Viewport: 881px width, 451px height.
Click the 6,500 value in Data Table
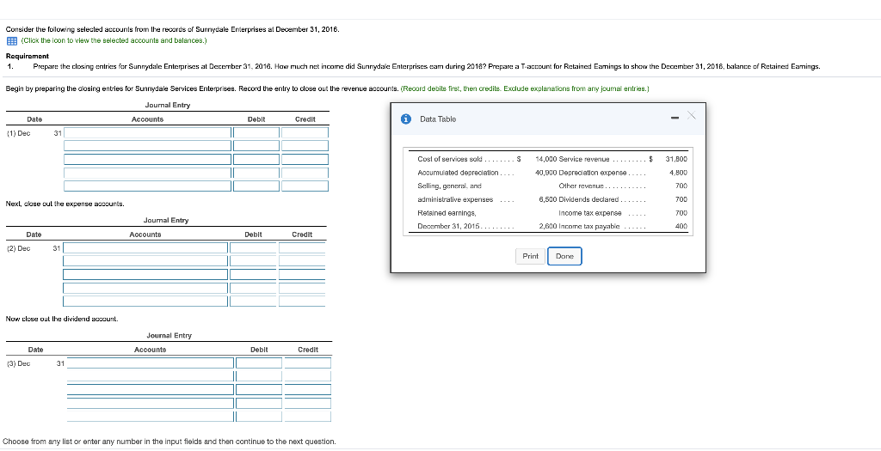548,199
